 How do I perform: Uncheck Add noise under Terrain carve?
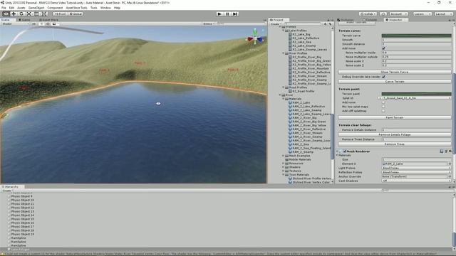383,48
